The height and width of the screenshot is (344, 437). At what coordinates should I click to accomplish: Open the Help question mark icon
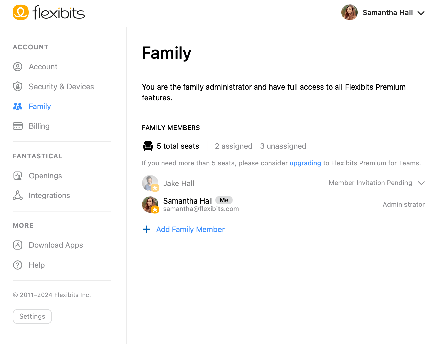[x=18, y=265]
